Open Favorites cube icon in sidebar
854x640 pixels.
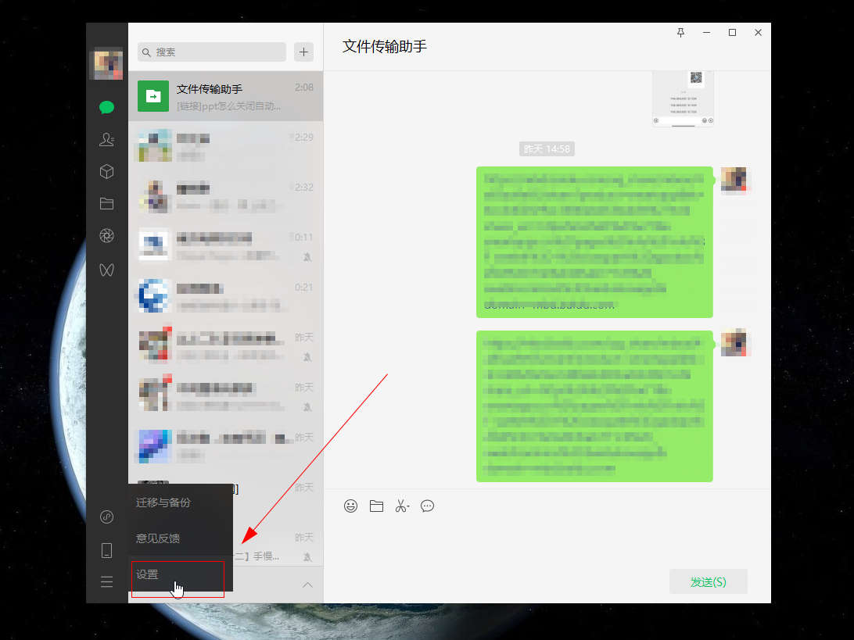click(x=107, y=172)
